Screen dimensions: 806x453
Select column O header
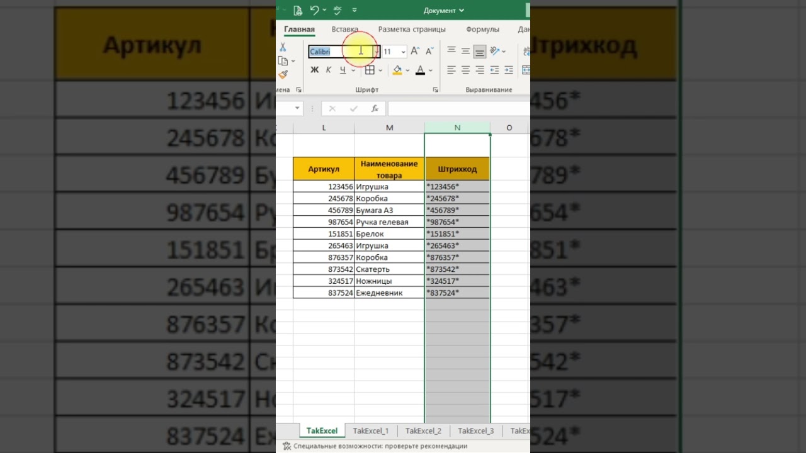pos(509,128)
